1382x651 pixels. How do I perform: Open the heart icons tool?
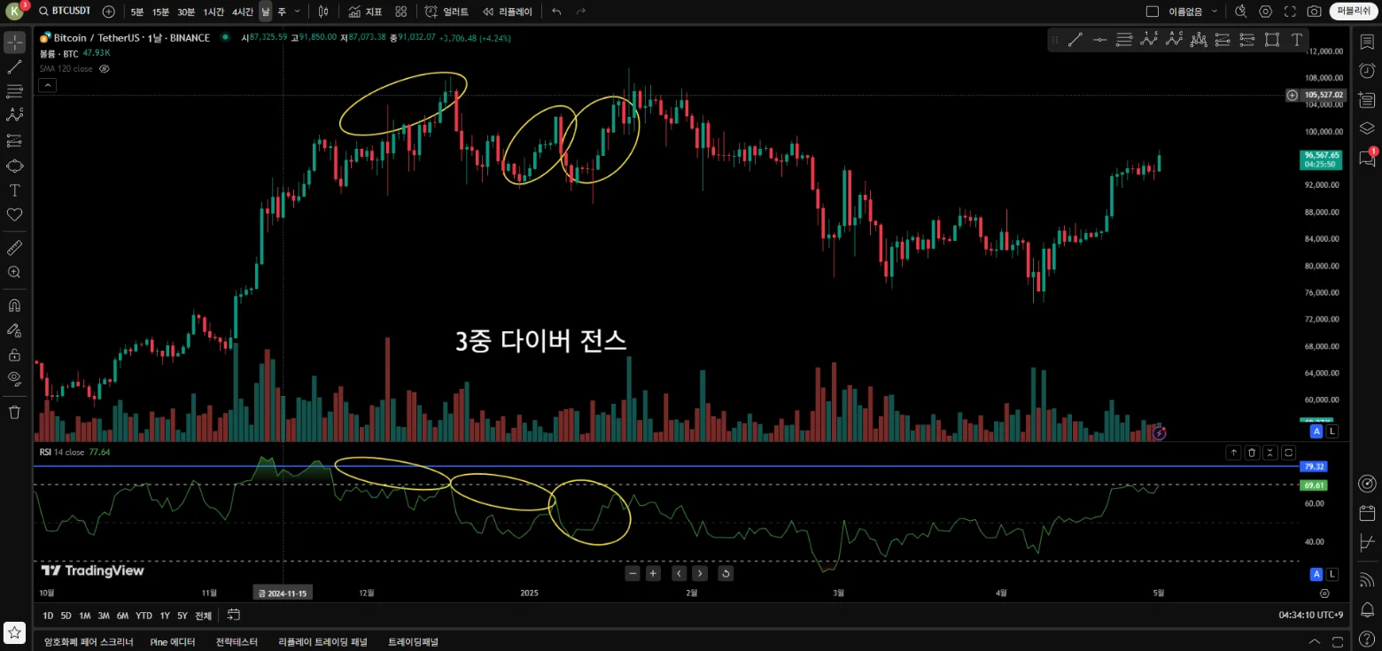tap(15, 214)
